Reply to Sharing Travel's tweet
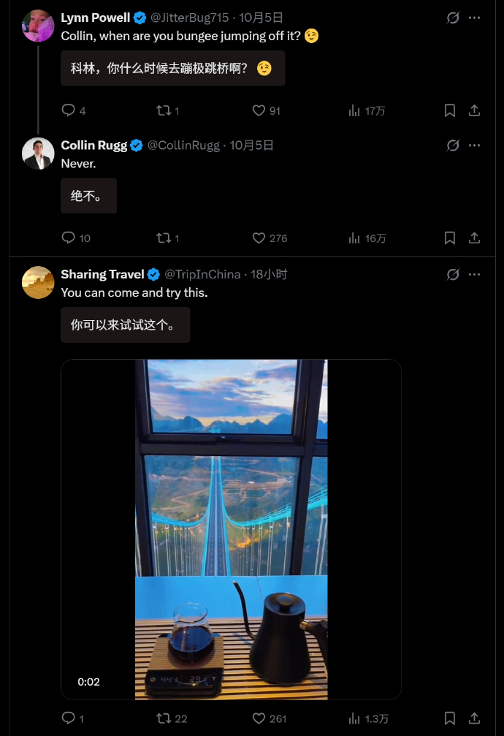This screenshot has height=736, width=504. click(x=69, y=718)
